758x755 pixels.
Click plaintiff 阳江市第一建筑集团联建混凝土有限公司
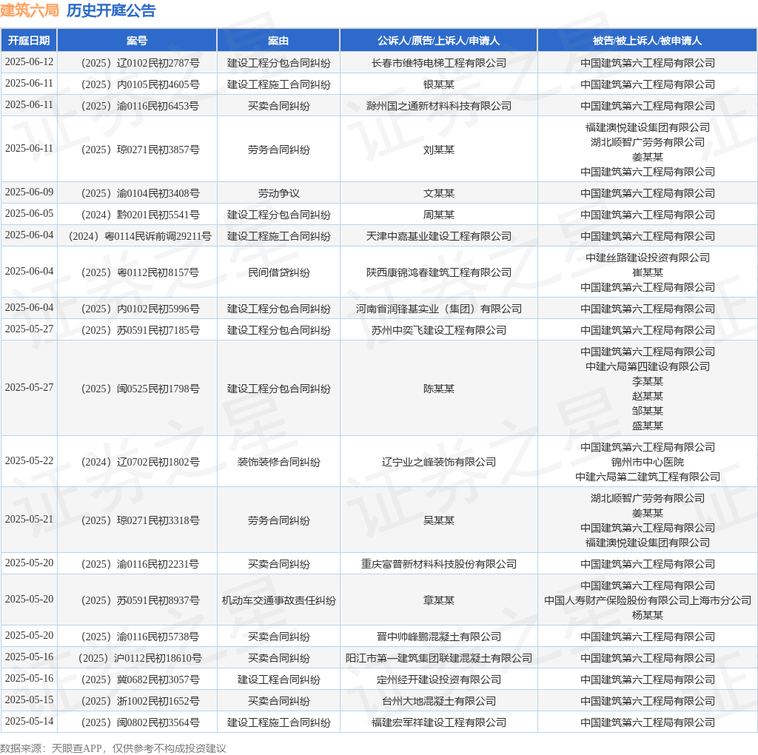(438, 658)
